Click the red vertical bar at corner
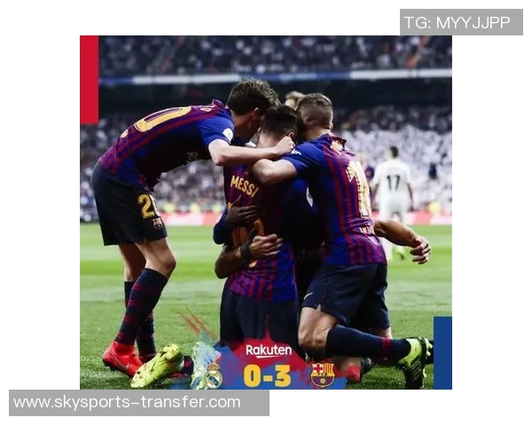532x425 pixels. tap(90, 80)
